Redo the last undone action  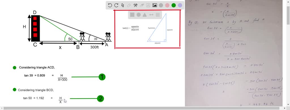pos(116,5)
